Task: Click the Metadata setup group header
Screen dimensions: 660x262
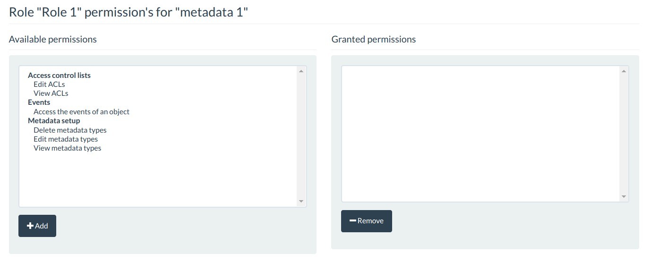Action: pos(54,121)
